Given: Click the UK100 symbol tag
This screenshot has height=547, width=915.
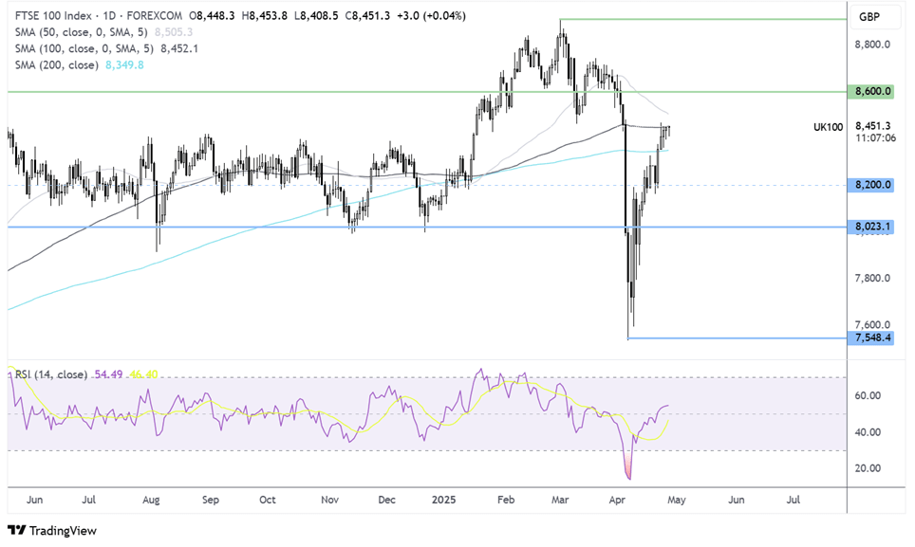Looking at the screenshot, I should pos(828,126).
